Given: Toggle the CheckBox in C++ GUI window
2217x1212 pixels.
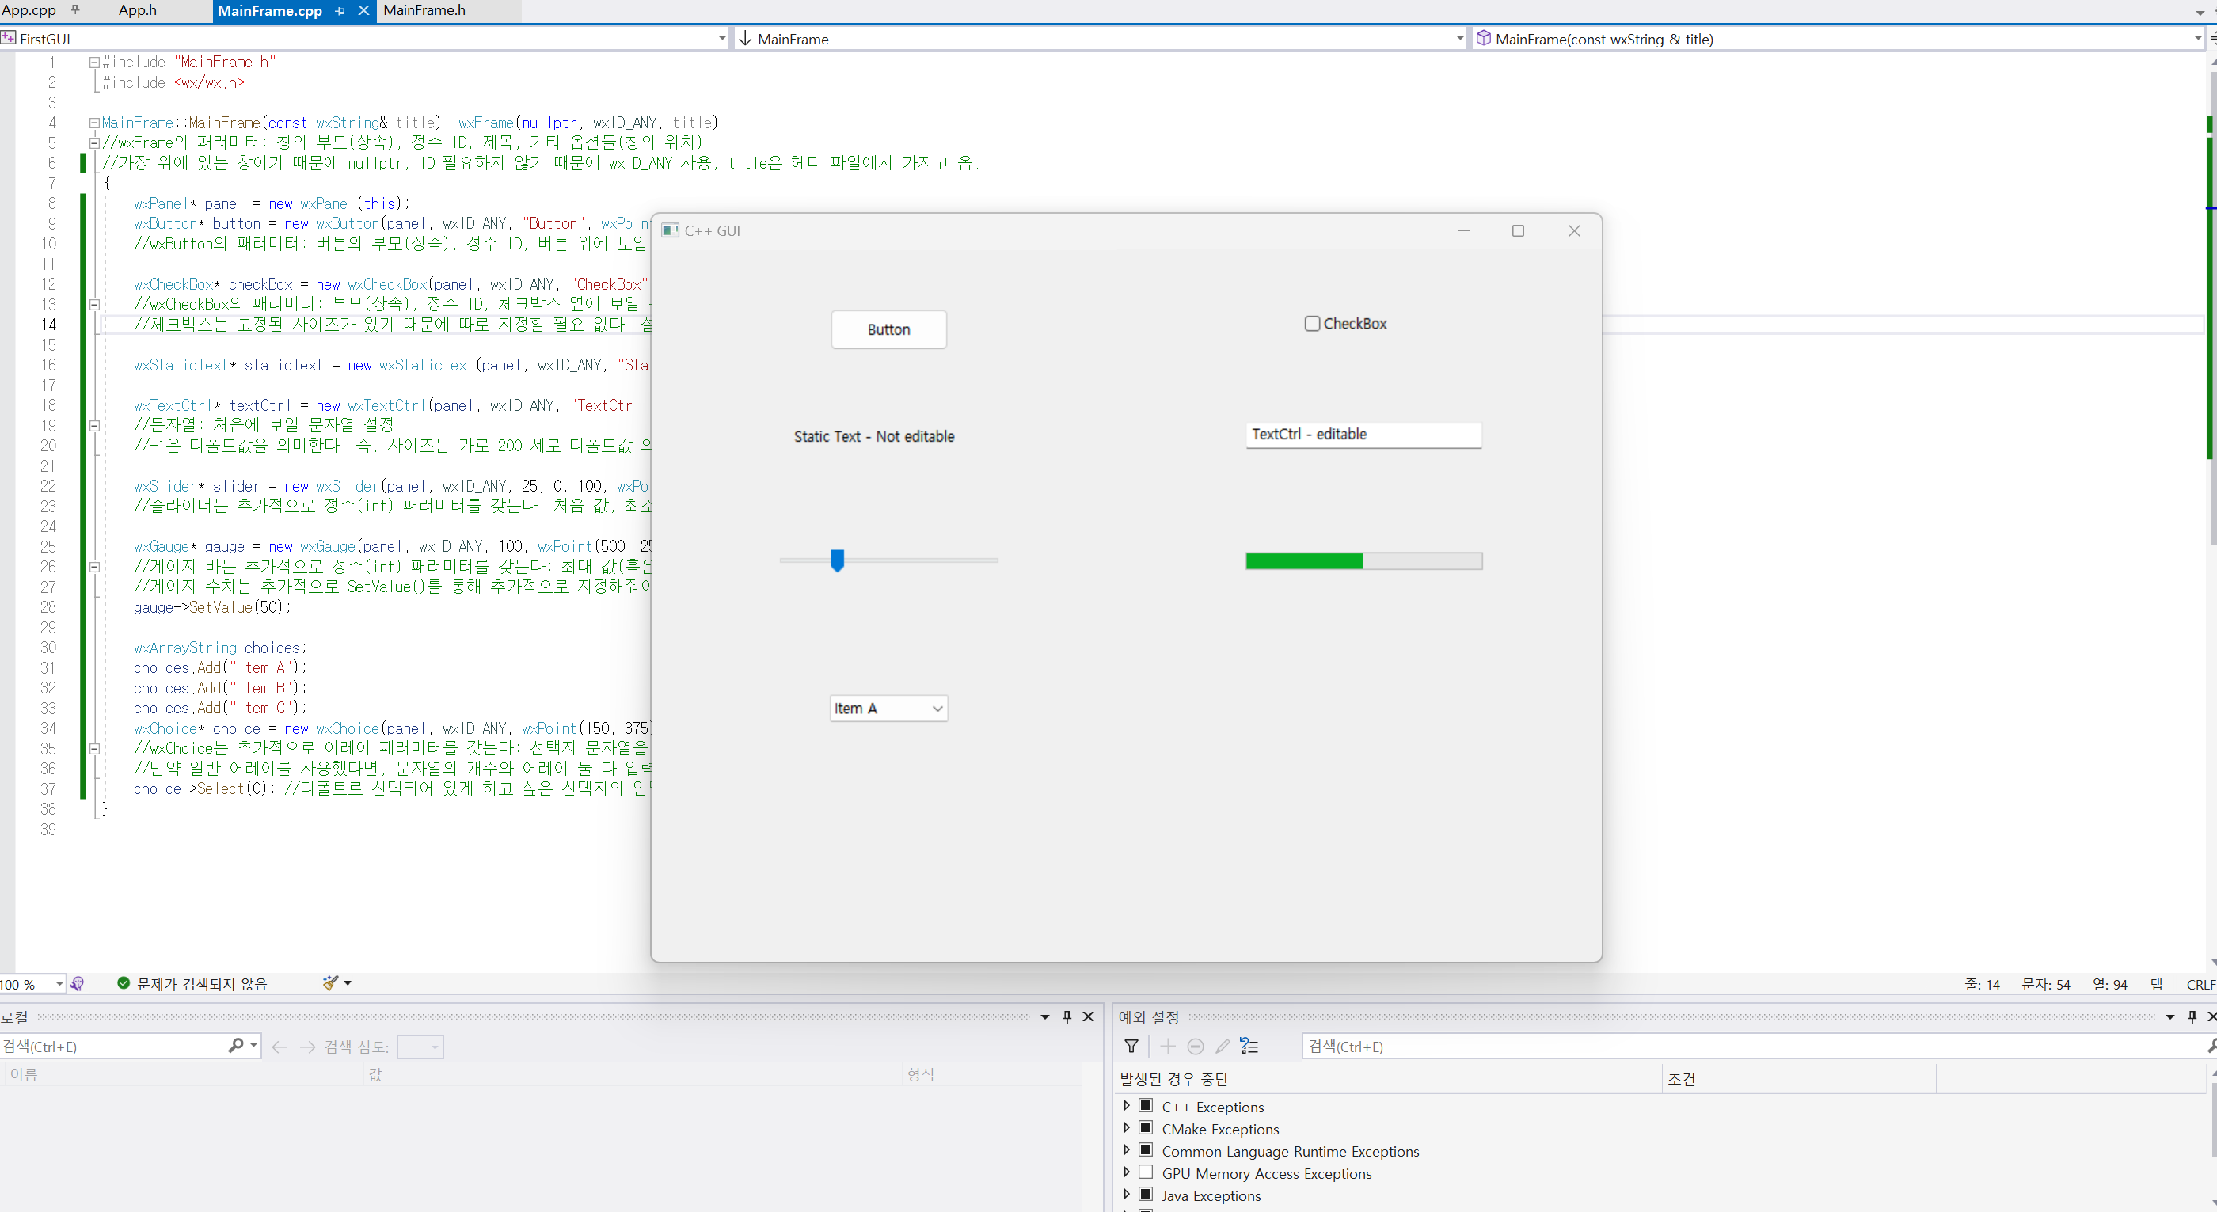Looking at the screenshot, I should click(x=1313, y=324).
